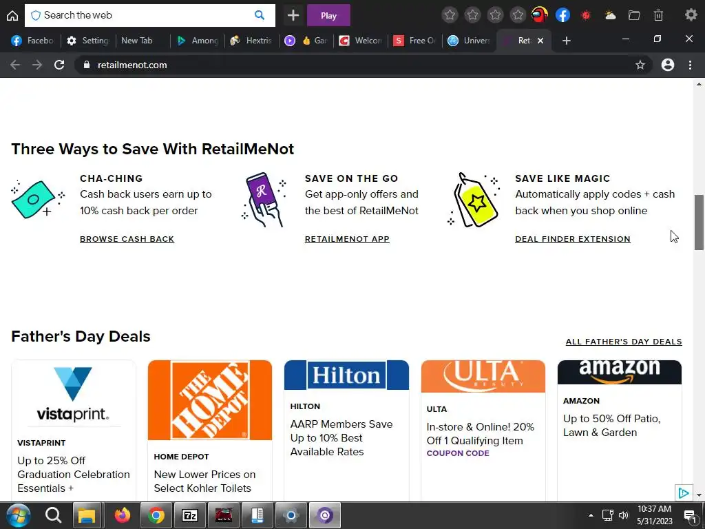Open the user profile icon

click(x=668, y=65)
